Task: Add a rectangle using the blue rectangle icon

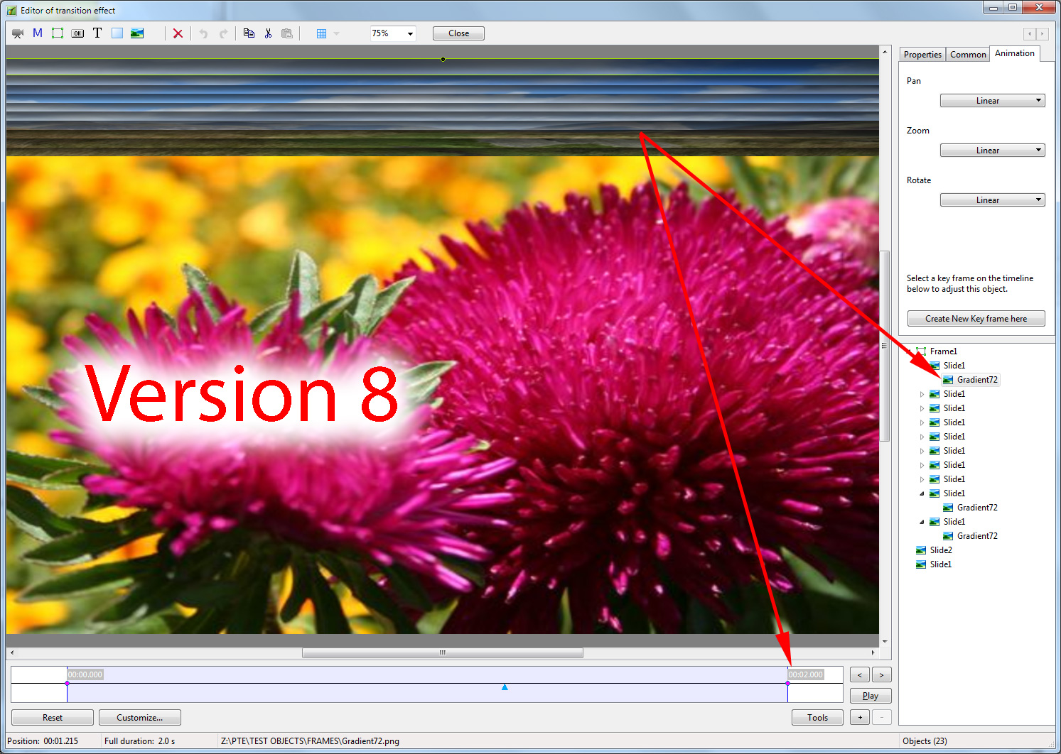Action: (x=117, y=33)
